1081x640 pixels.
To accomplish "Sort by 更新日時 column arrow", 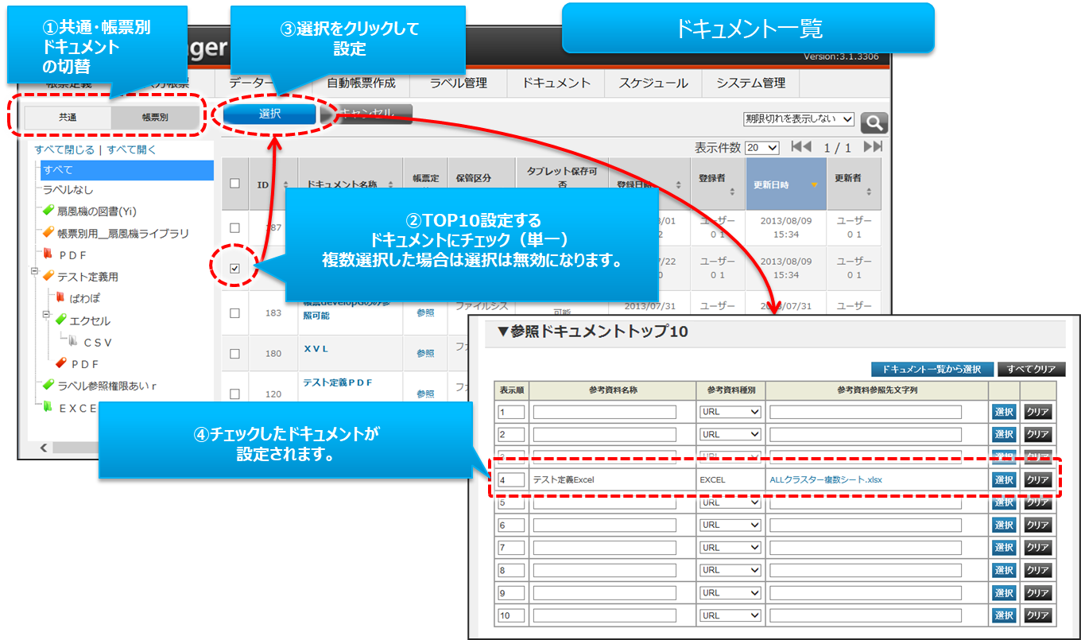I will click(x=814, y=185).
